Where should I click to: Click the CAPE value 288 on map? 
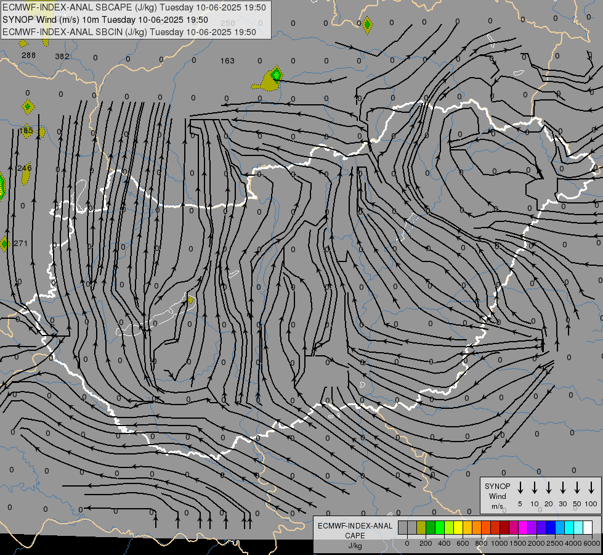pyautogui.click(x=28, y=55)
